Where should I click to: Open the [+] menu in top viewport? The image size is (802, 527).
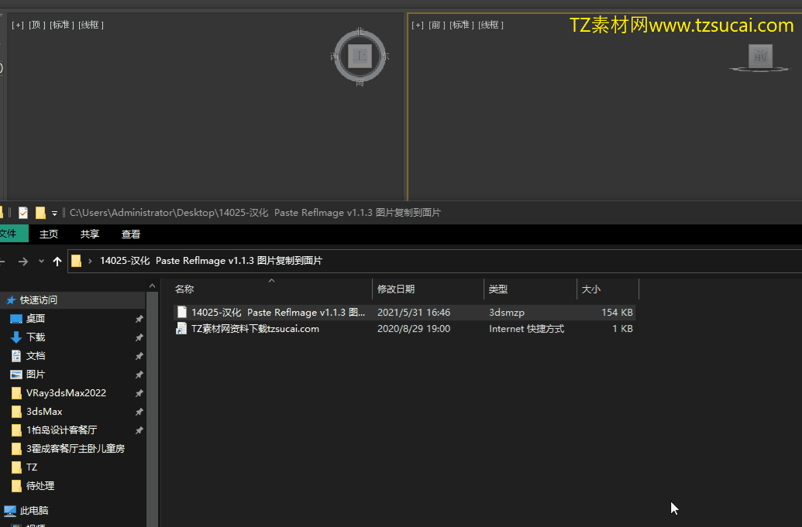click(x=18, y=25)
